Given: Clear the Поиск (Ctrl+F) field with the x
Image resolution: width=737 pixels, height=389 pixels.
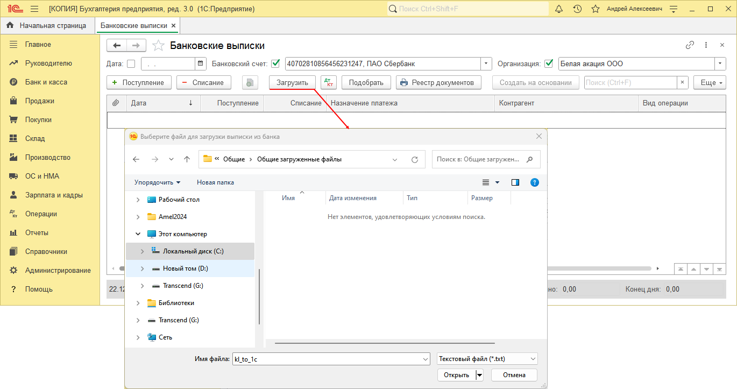Looking at the screenshot, I should [683, 82].
